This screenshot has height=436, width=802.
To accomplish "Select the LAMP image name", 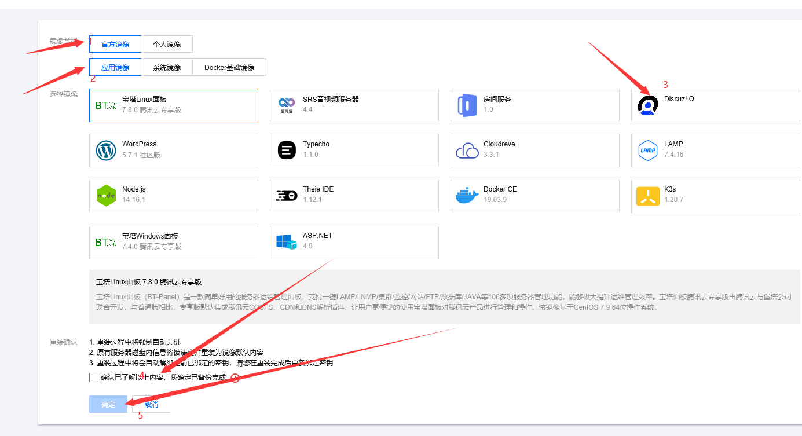I will 673,144.
